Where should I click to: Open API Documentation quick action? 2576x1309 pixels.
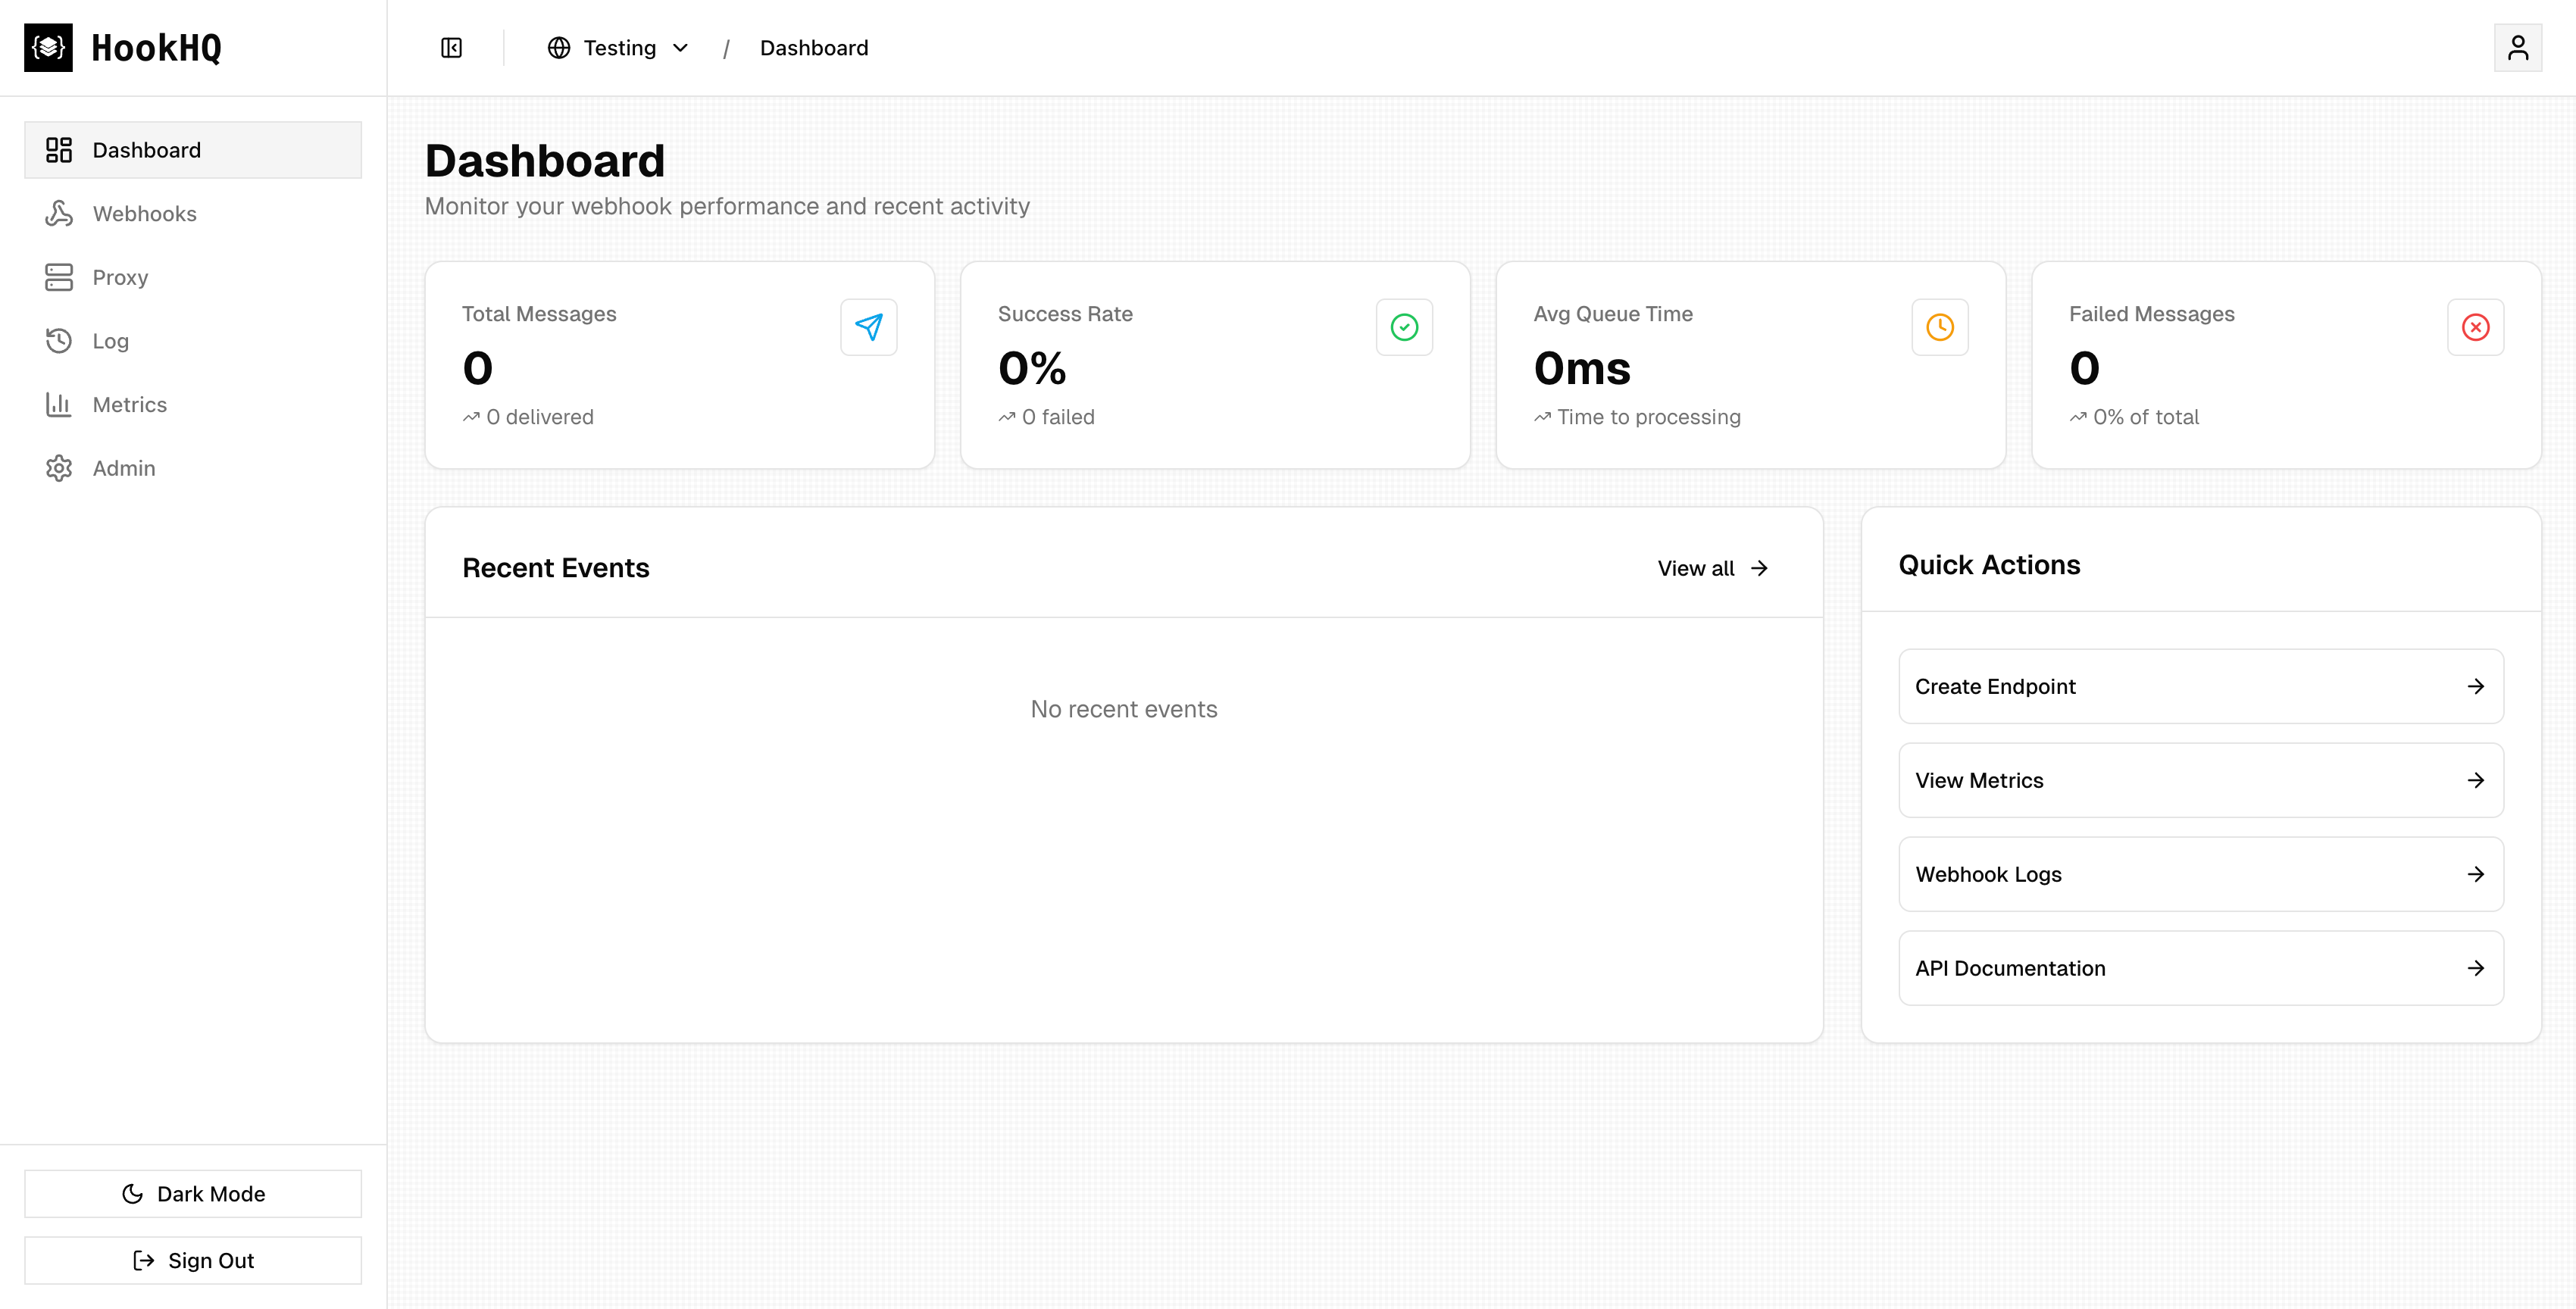click(x=2201, y=968)
